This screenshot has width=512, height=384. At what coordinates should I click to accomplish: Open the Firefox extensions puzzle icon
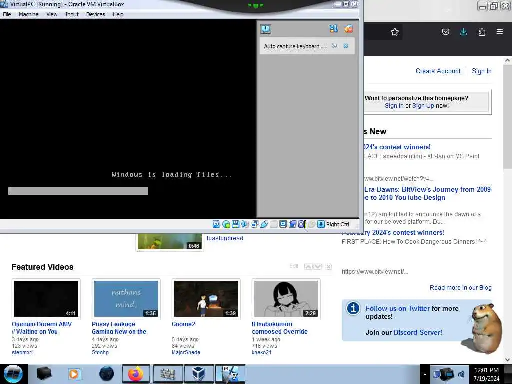[482, 32]
